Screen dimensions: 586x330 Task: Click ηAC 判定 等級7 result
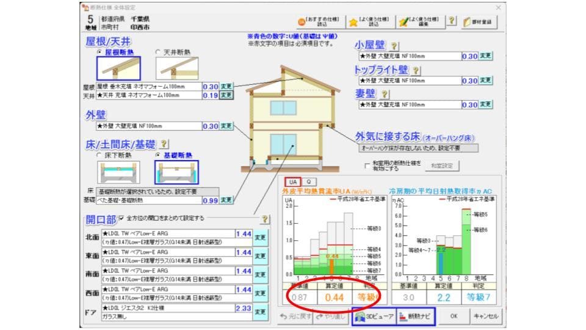click(x=478, y=298)
